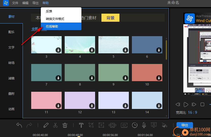The width and height of the screenshot is (211, 137).
Task: Open the 叠附 sidebar section
Action: 11,94
